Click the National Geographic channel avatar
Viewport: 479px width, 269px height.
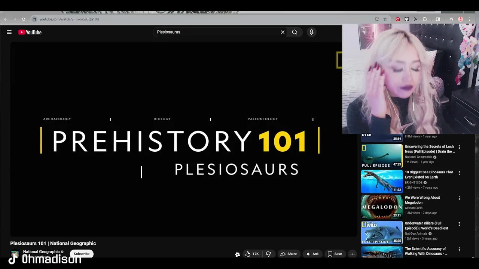click(x=15, y=254)
